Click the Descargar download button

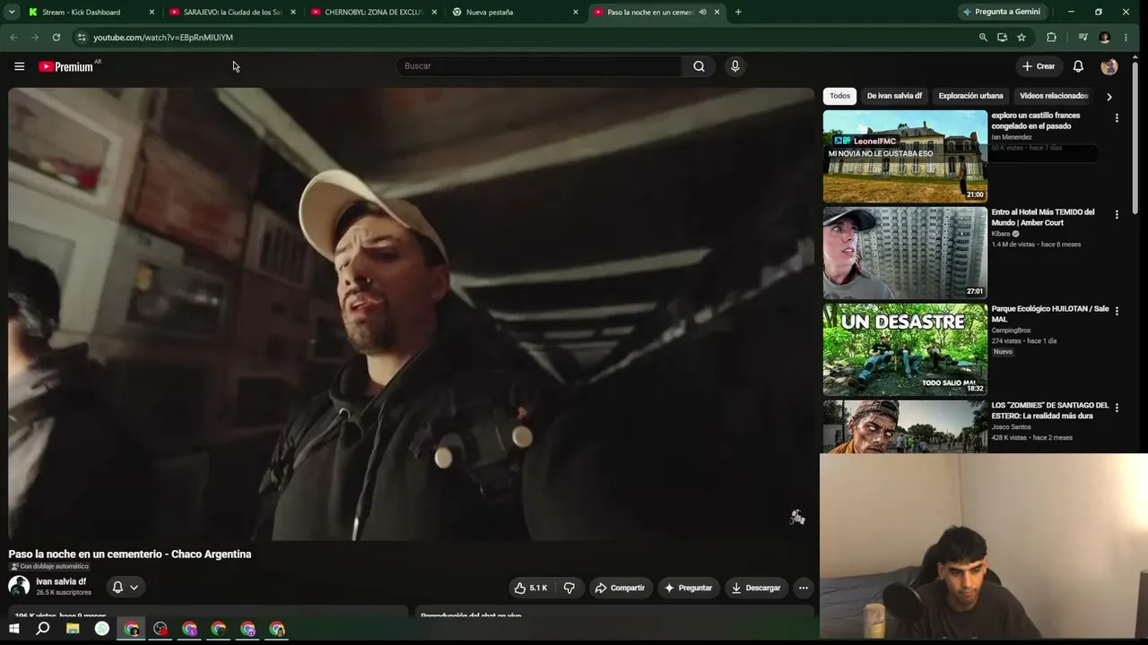(756, 588)
